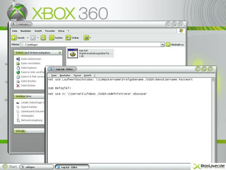Open Datei menu in netlogon window
Viewport: 226px width, 170px height.
(x=15, y=31)
